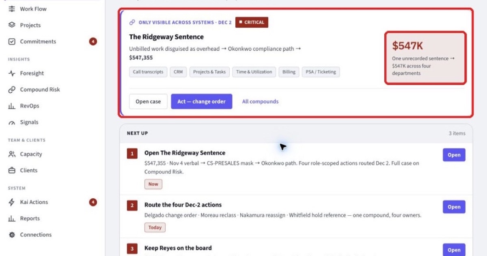This screenshot has height=256, width=487.
Task: Open the Connections gear icon
Action: pos(12,235)
